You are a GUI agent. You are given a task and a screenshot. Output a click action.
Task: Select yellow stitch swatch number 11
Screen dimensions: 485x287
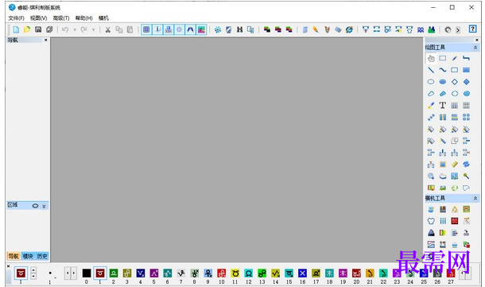(235, 273)
